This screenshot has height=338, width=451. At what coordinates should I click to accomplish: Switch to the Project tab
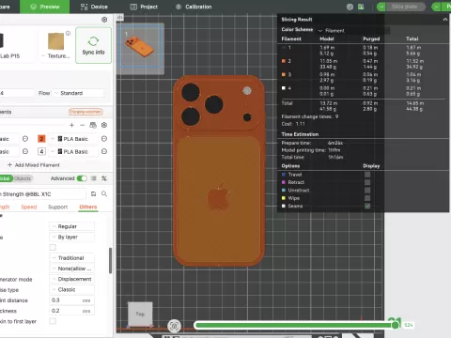tap(144, 7)
